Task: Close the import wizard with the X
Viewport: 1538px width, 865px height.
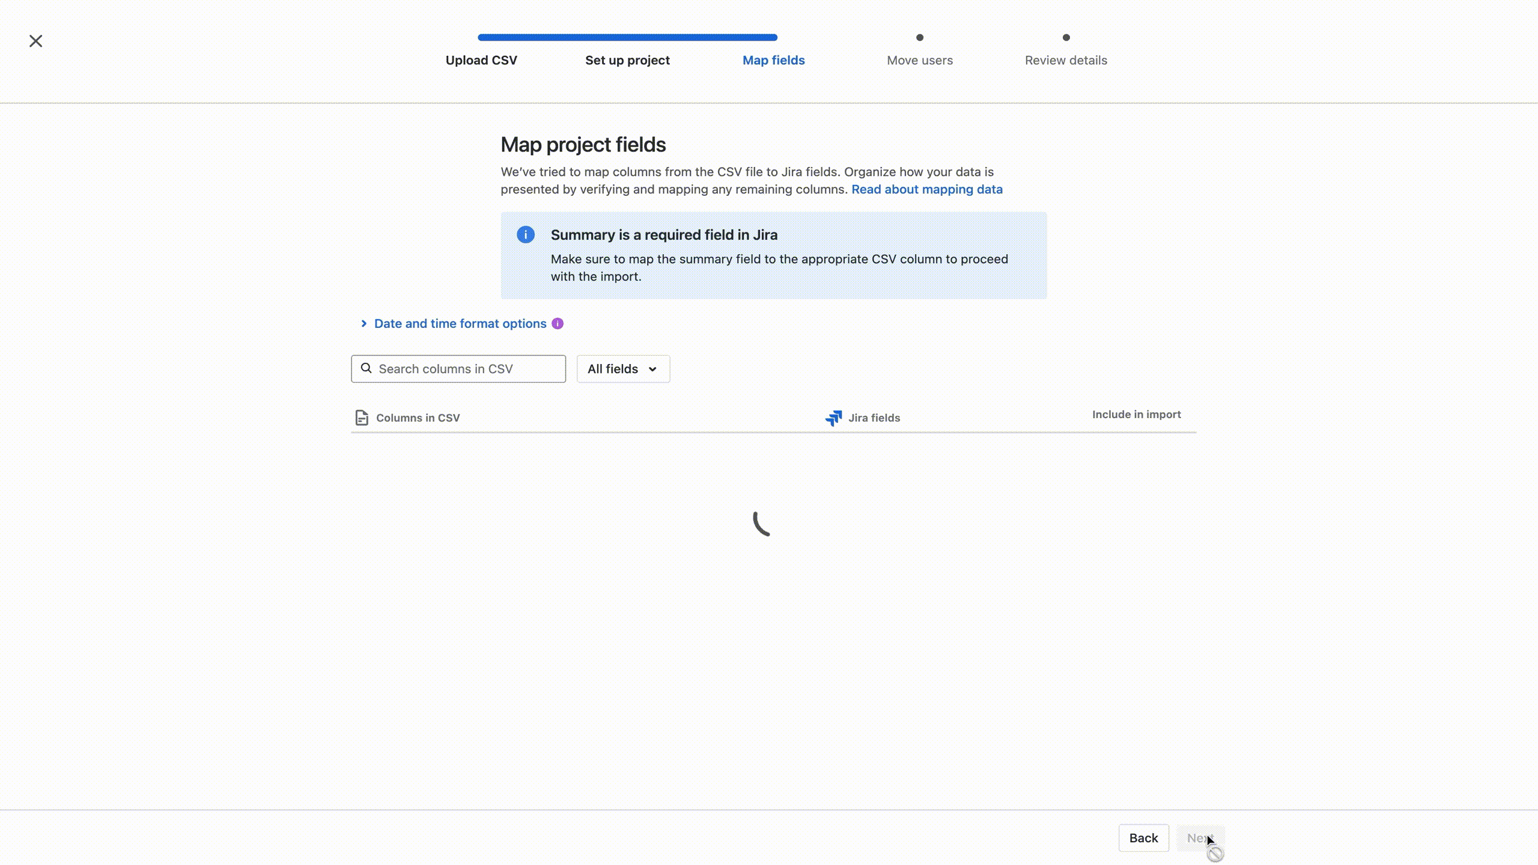Action: [36, 40]
